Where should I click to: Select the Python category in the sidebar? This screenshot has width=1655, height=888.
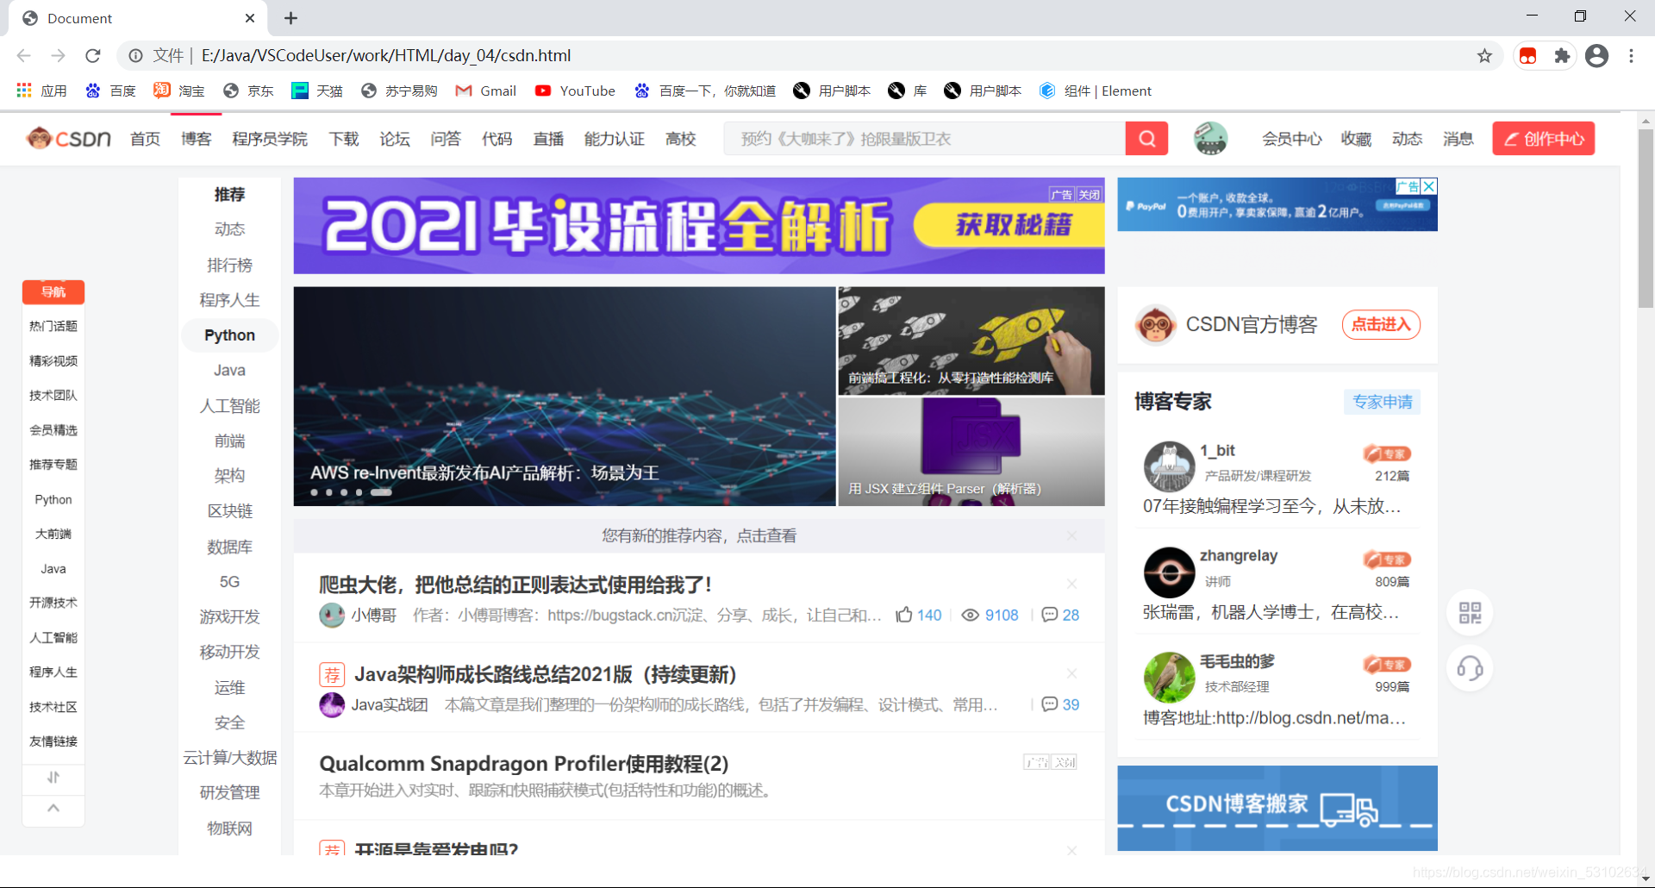click(229, 335)
